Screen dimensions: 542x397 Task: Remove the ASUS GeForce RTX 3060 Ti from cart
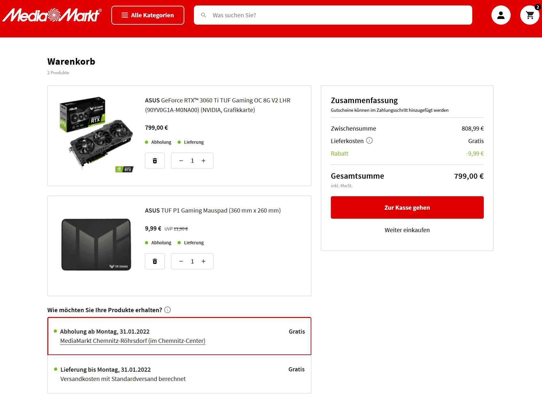tap(155, 161)
